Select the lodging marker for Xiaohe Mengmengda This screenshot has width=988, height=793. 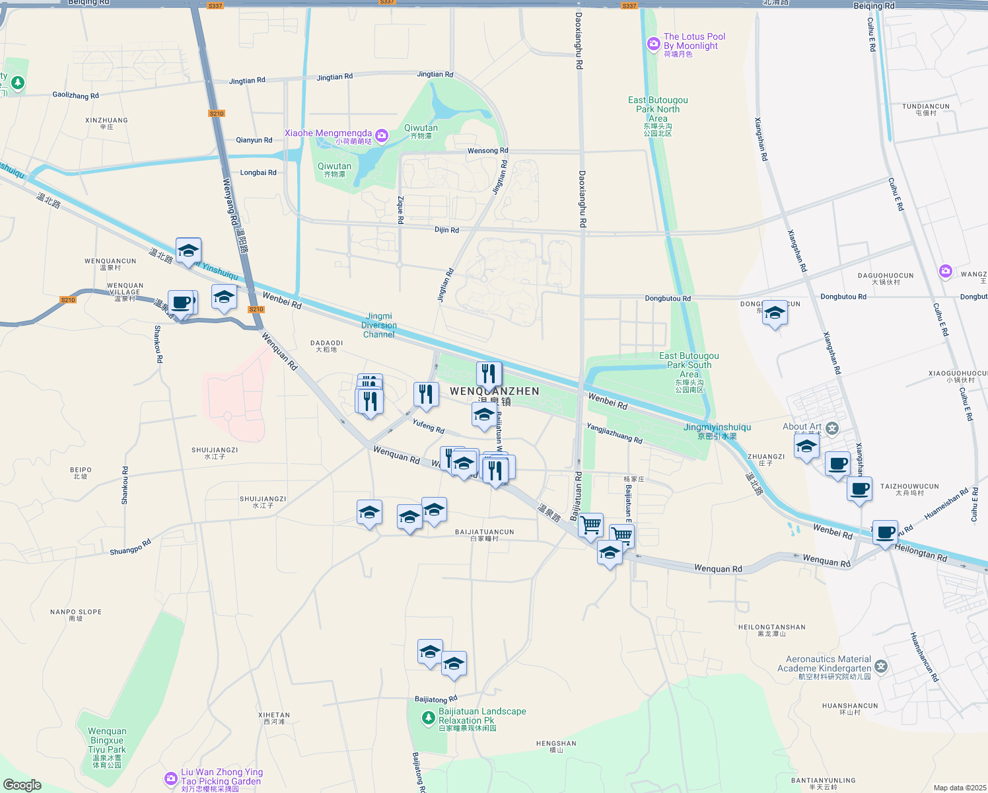(381, 135)
